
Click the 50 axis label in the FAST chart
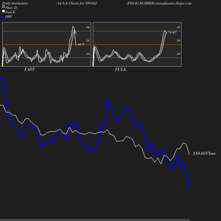click(88, 41)
